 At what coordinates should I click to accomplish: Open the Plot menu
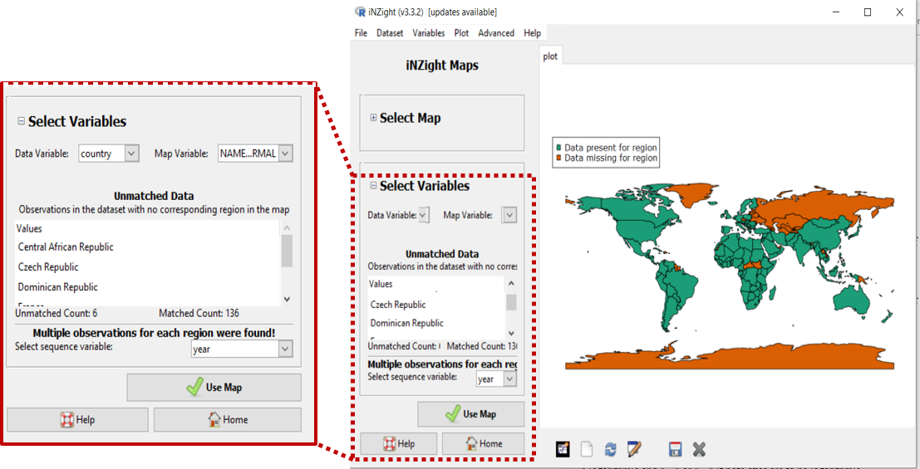coord(462,33)
